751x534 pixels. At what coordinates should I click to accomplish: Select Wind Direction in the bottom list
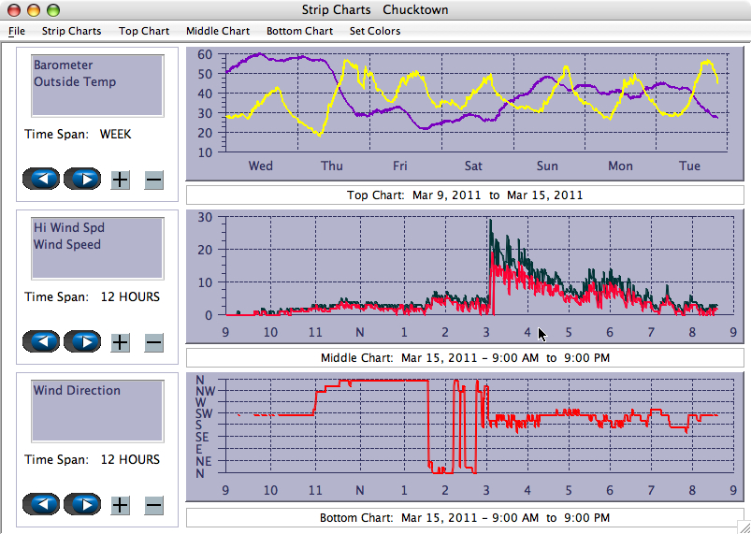pyautogui.click(x=77, y=391)
